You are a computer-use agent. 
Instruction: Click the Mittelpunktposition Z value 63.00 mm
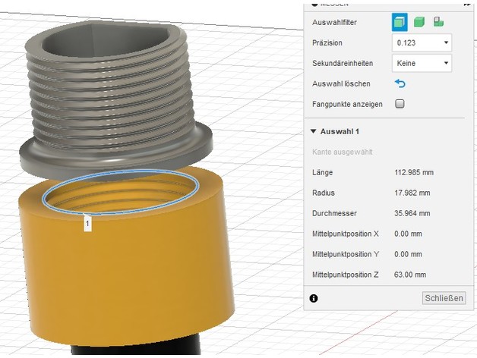pyautogui.click(x=410, y=275)
